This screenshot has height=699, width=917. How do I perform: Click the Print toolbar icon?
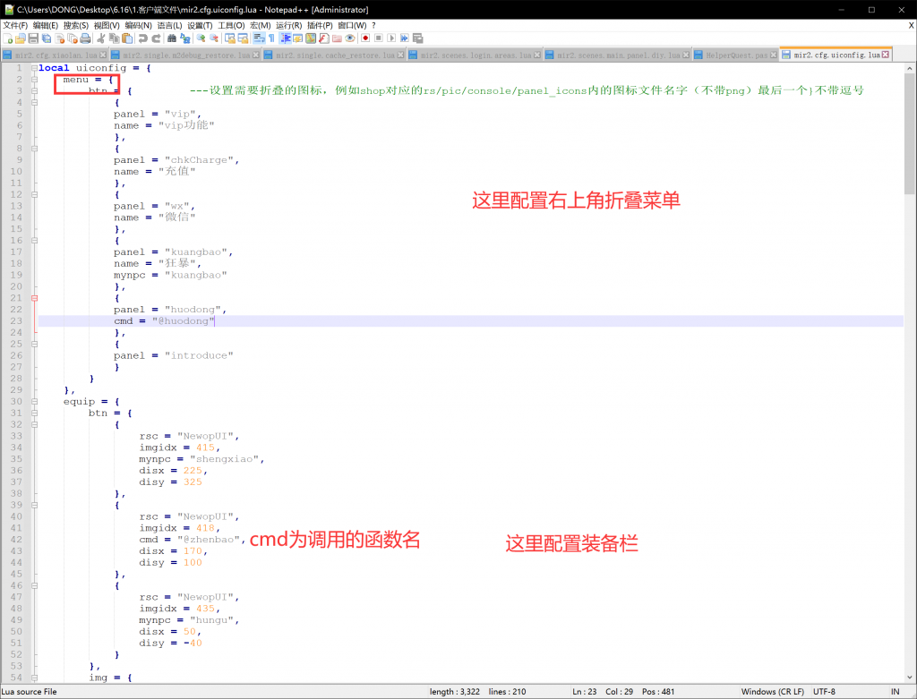[85, 38]
